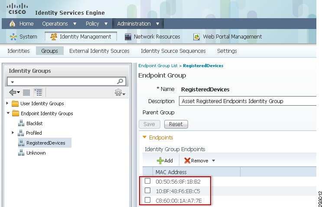This screenshot has width=322, height=207.
Task: Select the Unknown tree item
Action: click(x=36, y=153)
